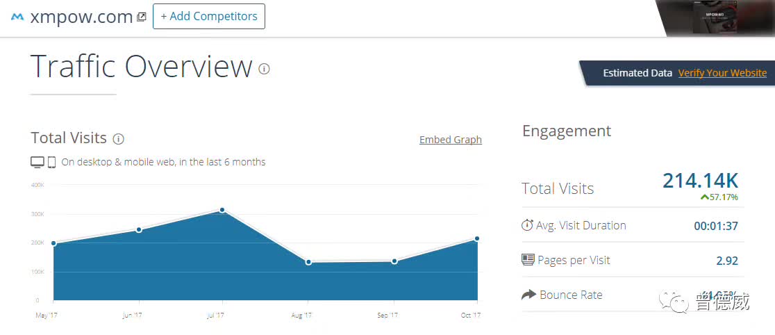Click the Bounce Rate arrow icon
This screenshot has width=775, height=335.
pos(528,295)
